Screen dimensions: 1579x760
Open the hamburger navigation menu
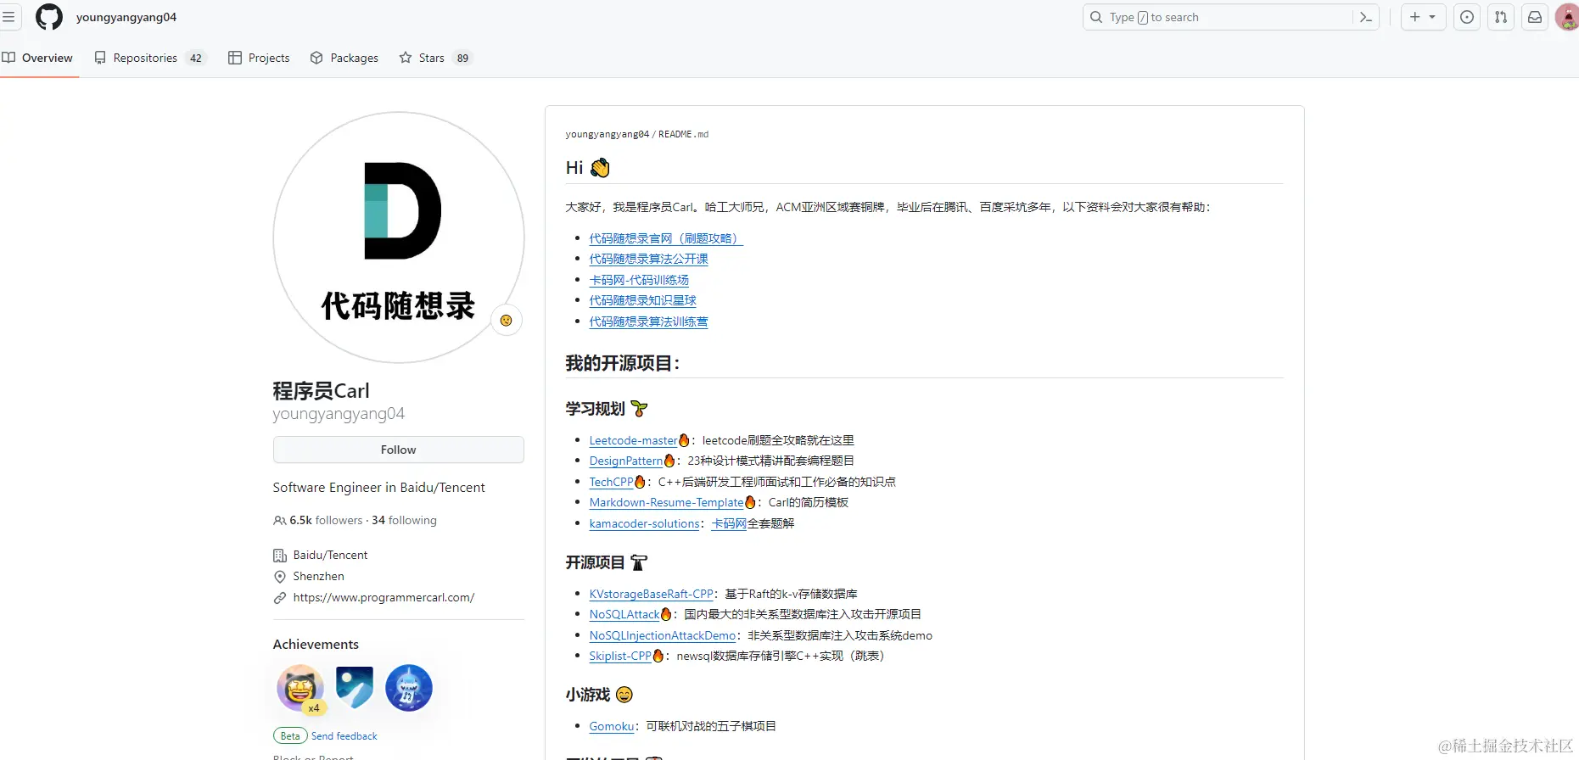8,17
